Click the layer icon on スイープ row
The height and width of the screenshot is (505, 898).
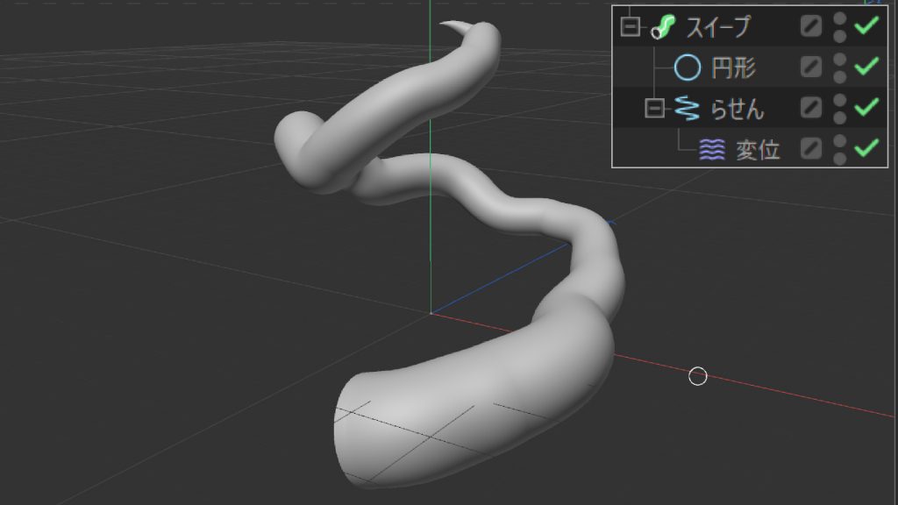811,26
